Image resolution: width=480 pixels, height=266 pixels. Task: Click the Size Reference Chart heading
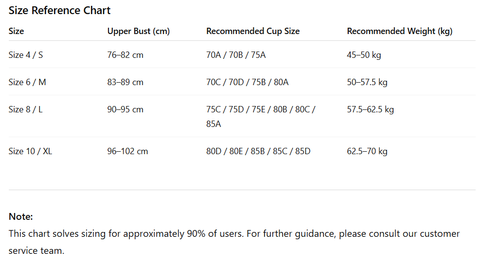60,10
